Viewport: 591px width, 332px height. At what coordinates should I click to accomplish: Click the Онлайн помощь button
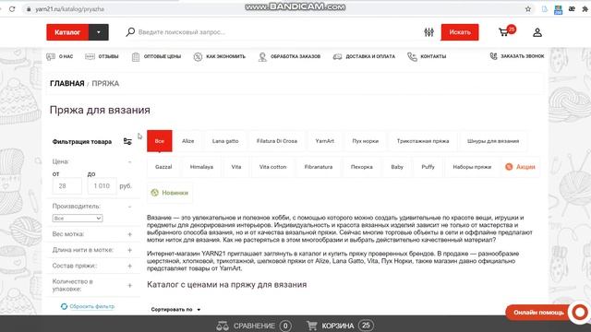point(539,313)
